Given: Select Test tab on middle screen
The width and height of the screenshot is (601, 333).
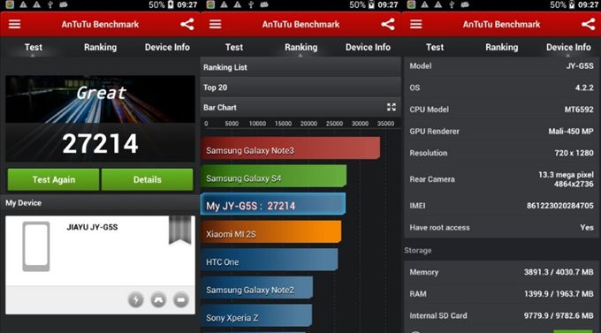Looking at the screenshot, I should tap(234, 47).
